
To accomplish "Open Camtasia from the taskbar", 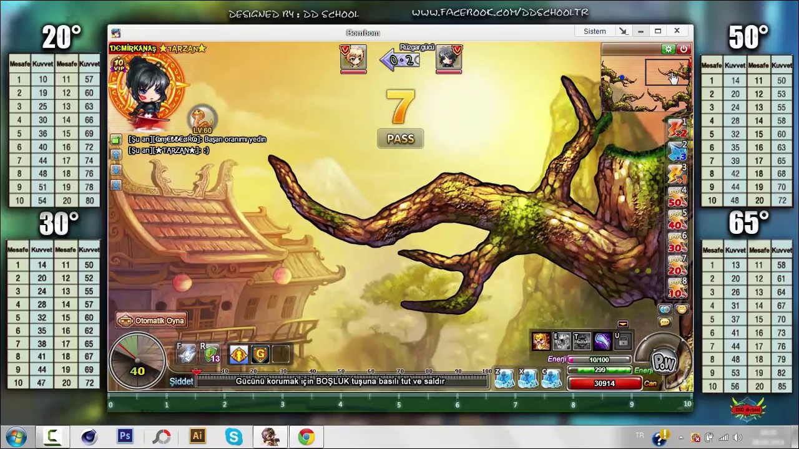I will click(x=52, y=437).
